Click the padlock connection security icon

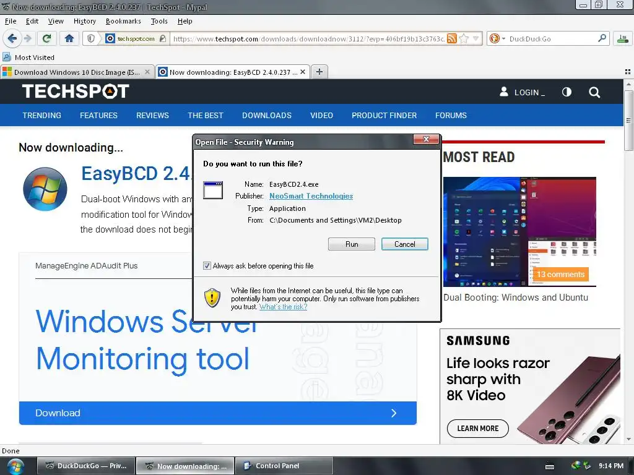163,38
